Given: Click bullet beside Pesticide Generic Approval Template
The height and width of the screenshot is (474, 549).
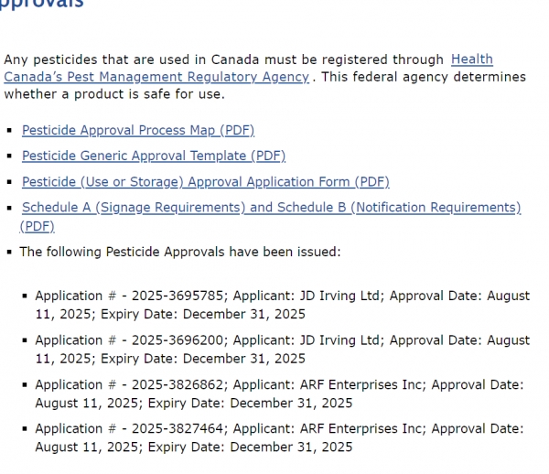Looking at the screenshot, I should [x=10, y=157].
